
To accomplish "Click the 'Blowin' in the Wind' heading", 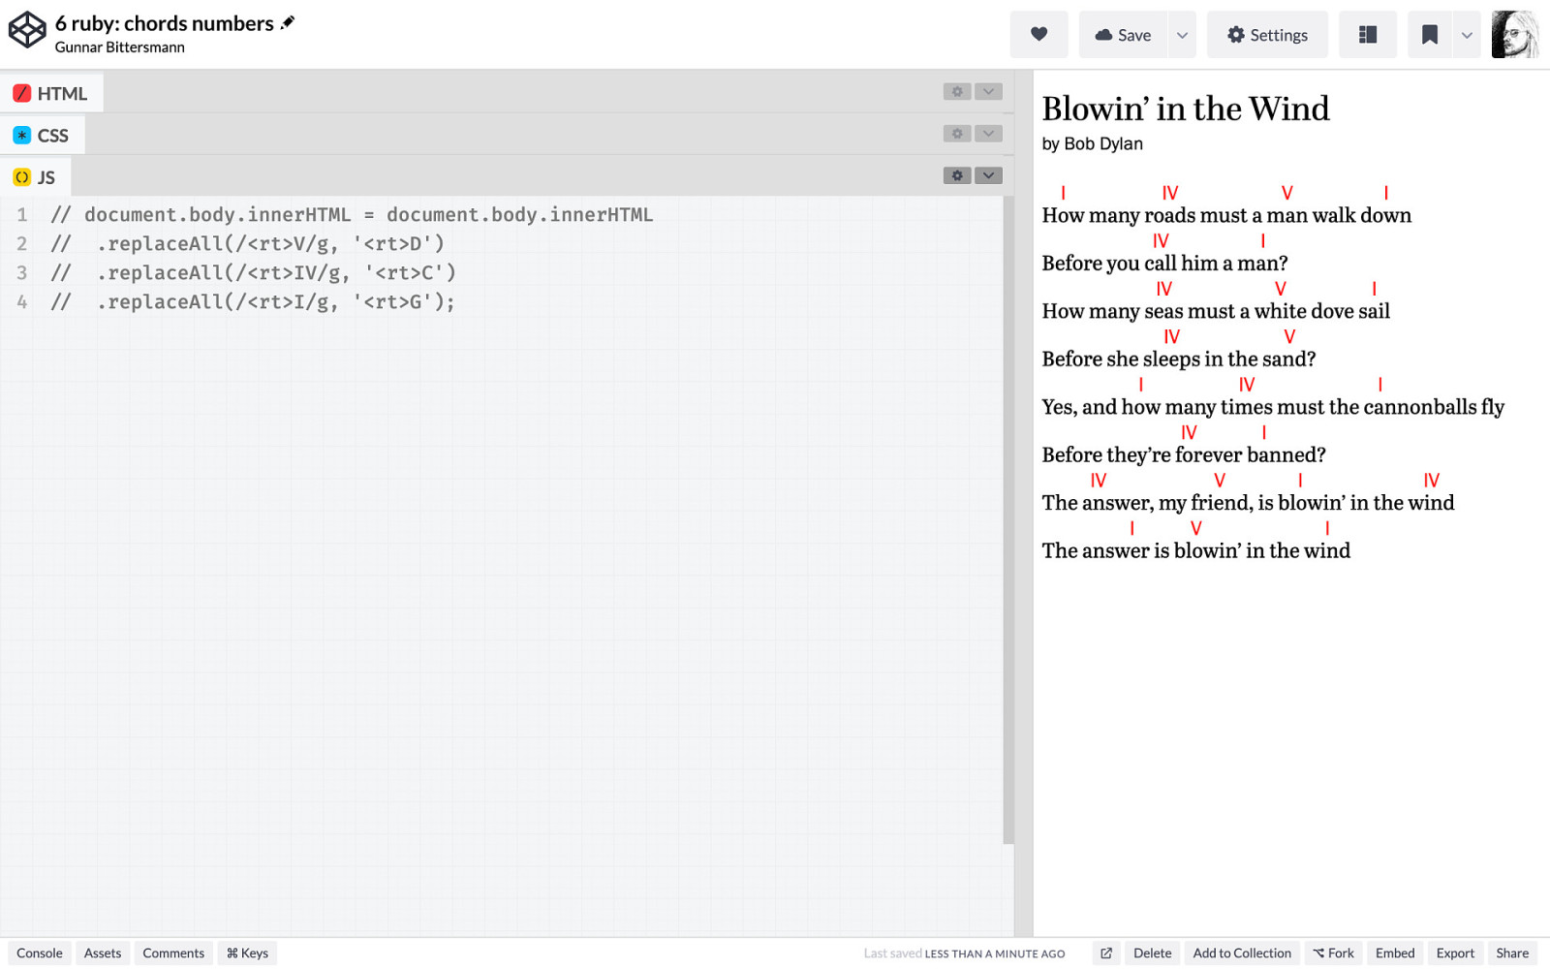I will [1185, 109].
